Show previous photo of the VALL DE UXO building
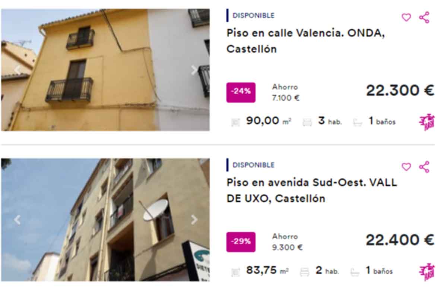This screenshot has width=447, height=290. [17, 220]
